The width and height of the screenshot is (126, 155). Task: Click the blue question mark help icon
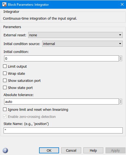[x=5, y=150]
